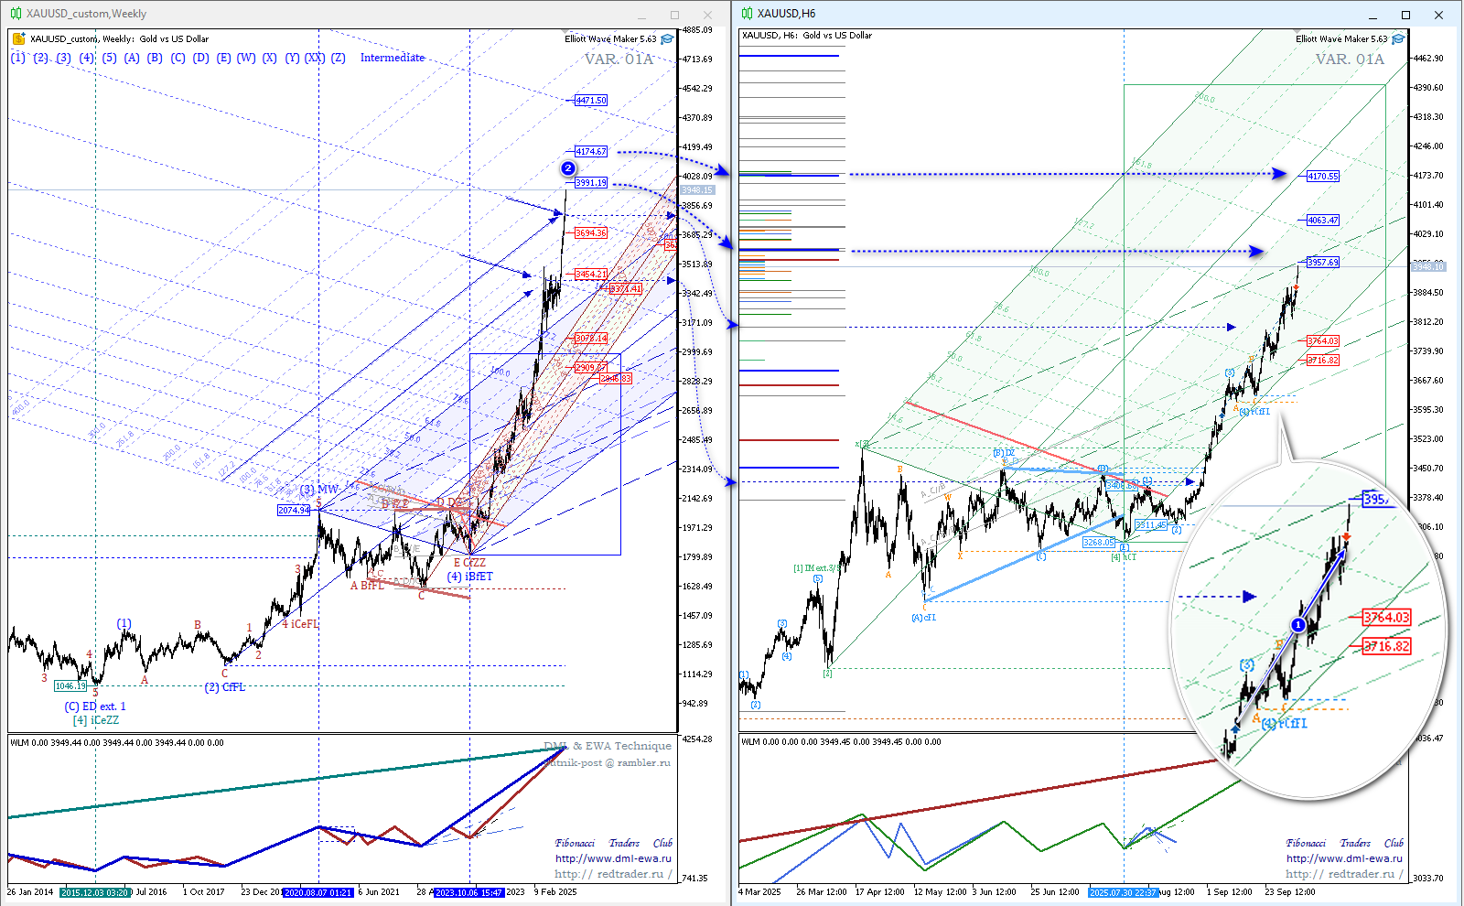Click the graduation cap icon in H6 chart
The width and height of the screenshot is (1464, 906).
1398,39
